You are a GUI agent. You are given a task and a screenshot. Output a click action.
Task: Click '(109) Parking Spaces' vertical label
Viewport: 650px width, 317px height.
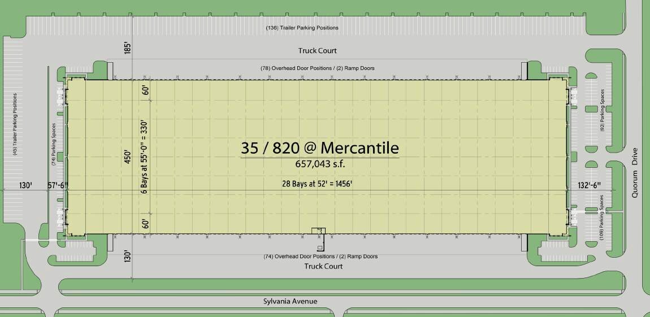pyautogui.click(x=602, y=219)
